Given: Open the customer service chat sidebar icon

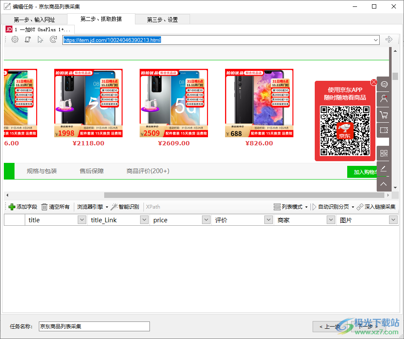Looking at the screenshot, I should click(384, 84).
